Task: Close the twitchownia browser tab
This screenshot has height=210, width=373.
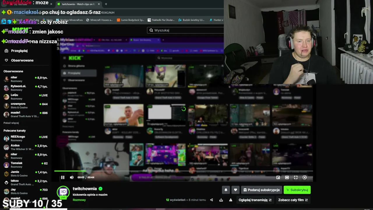Action: click(99, 4)
